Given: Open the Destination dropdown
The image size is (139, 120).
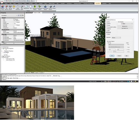Looking at the screenshot, I should [x=116, y=38].
